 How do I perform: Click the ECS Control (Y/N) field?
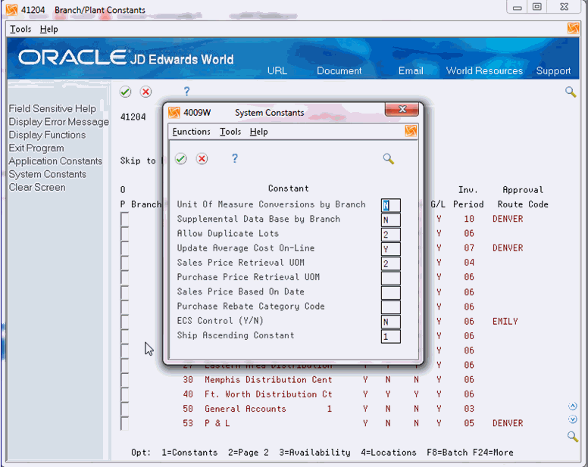pyautogui.click(x=391, y=322)
